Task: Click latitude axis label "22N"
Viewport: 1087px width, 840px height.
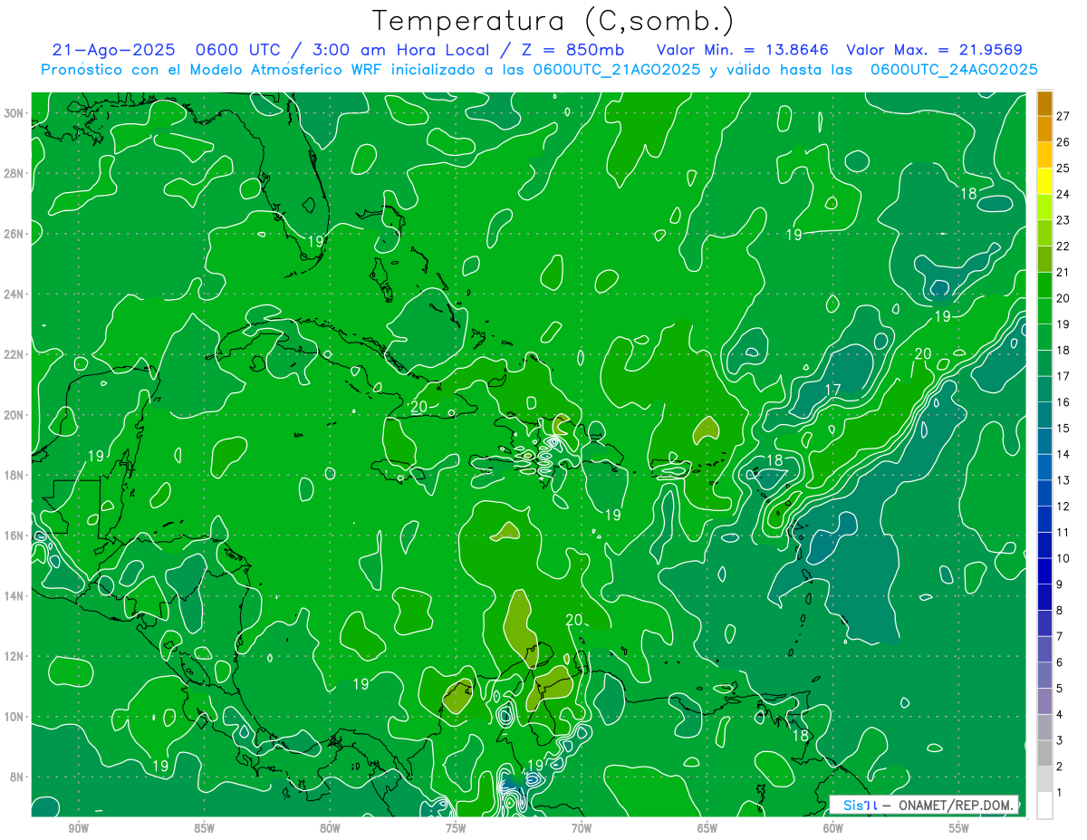Action: click(14, 354)
